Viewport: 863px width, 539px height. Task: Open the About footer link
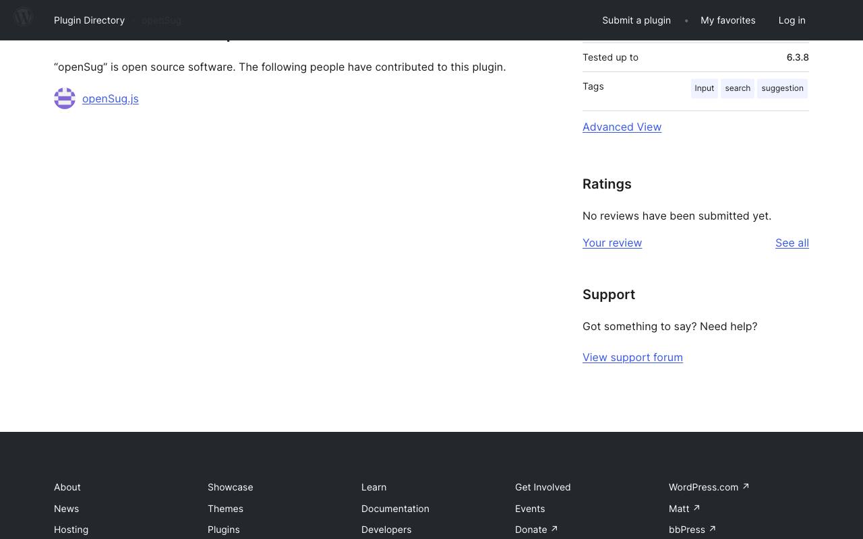pos(67,487)
